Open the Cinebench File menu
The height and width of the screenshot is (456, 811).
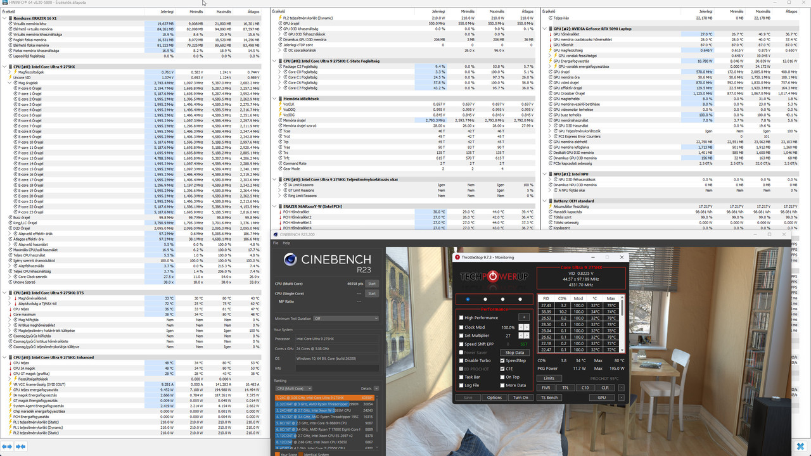(276, 243)
